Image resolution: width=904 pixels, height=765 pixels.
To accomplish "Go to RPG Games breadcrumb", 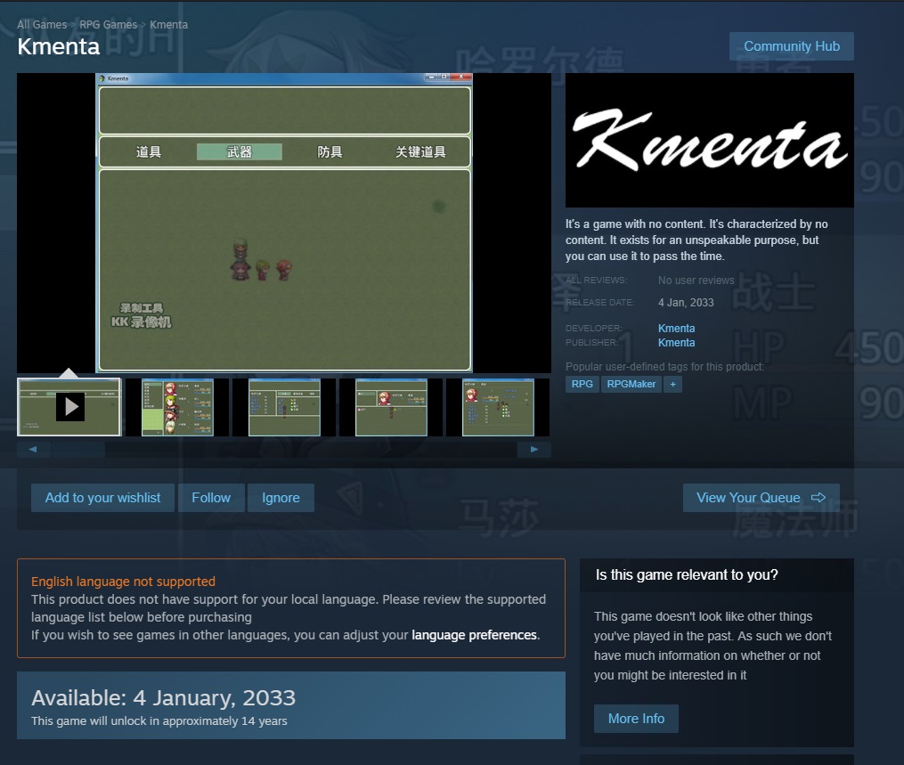I will [x=109, y=25].
